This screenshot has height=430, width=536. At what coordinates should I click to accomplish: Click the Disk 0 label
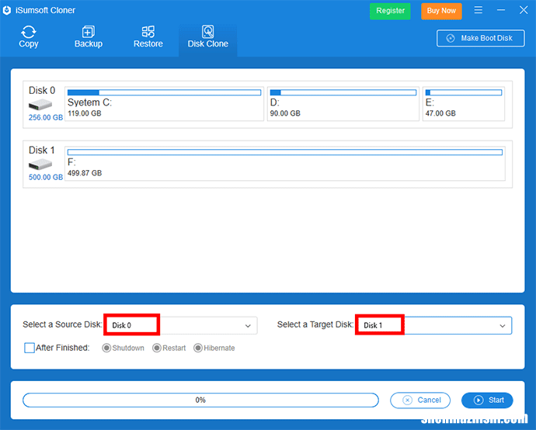click(x=42, y=91)
